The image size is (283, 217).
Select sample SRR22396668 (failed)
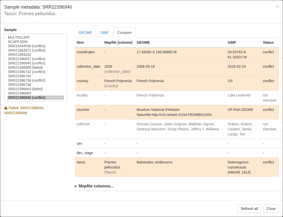[x=36, y=67]
